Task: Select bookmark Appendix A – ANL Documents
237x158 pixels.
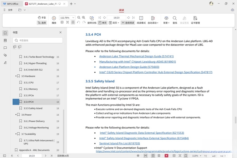Action: tap(34, 150)
